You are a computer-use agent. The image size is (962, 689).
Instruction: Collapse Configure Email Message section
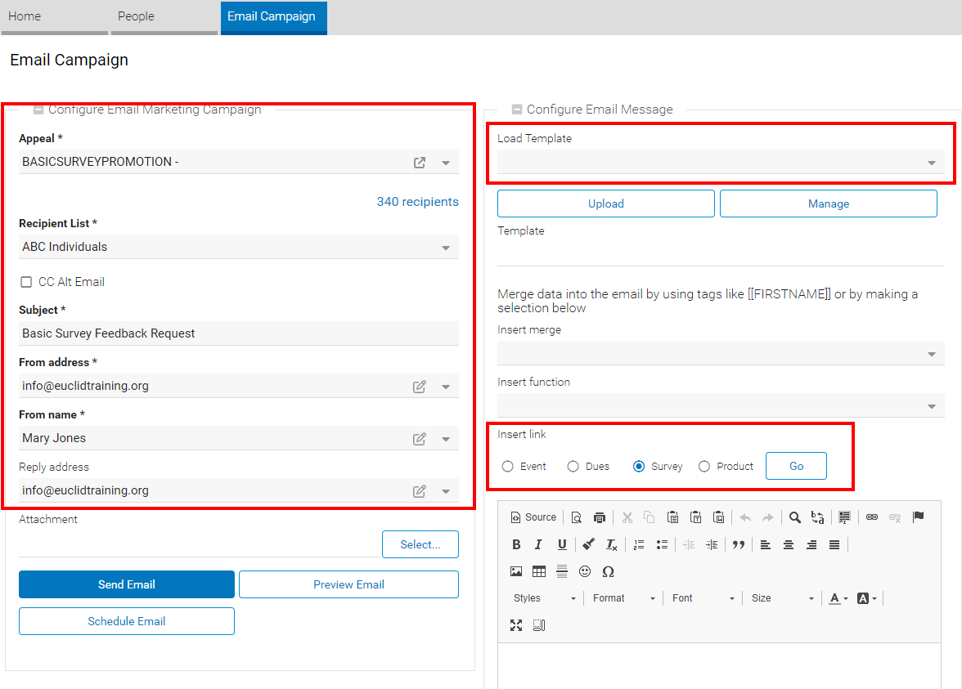click(x=517, y=110)
